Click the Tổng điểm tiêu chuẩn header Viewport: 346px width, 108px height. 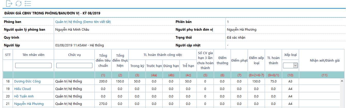[x=103, y=61]
